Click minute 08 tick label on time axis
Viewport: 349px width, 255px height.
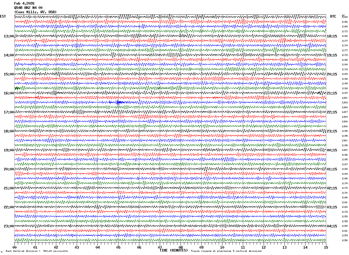tap(181, 247)
